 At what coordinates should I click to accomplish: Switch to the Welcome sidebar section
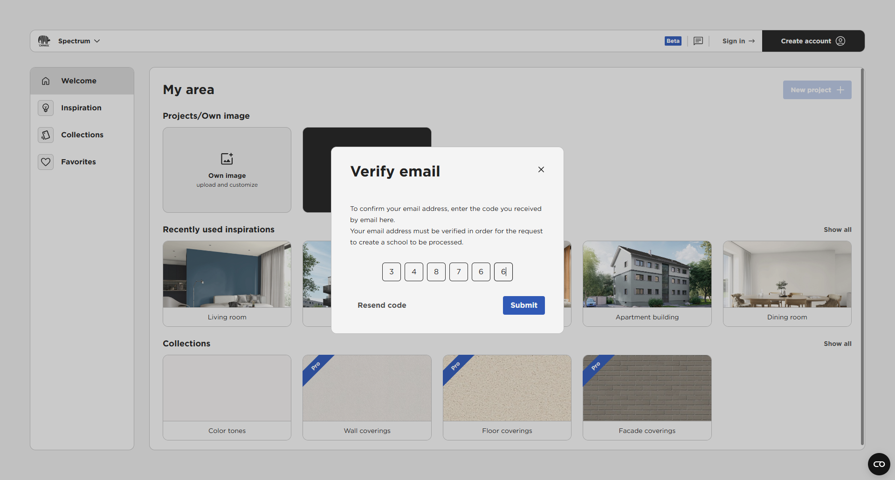coord(78,81)
